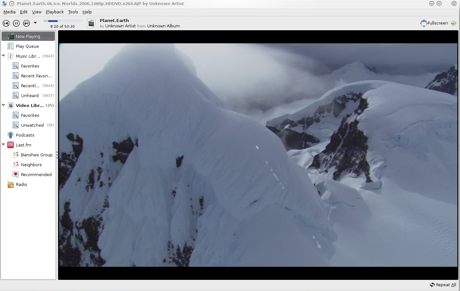
Task: Select the Last.fm source
Action: tap(28, 145)
